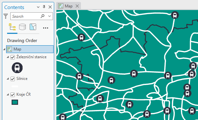Select the Map view tab
The image size is (198, 120).
[69, 6]
